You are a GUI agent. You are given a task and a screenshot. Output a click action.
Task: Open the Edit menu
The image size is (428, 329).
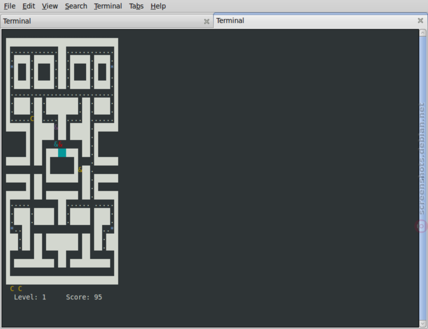pyautogui.click(x=29, y=6)
